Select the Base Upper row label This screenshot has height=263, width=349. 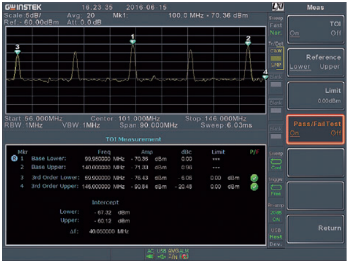[x=49, y=167]
